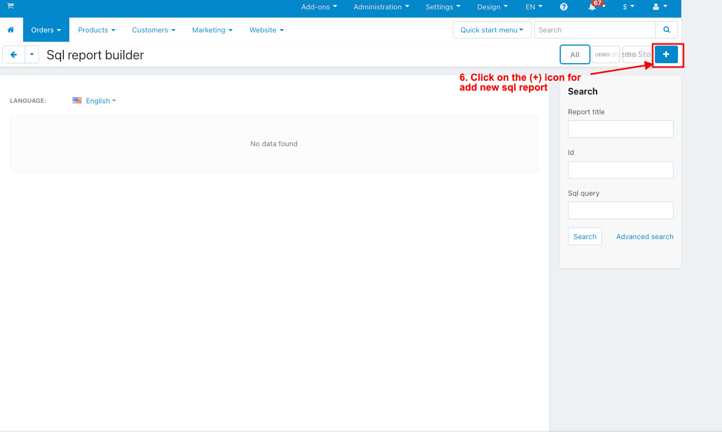The image size is (722, 432).
Task: Open the Advanced search link
Action: click(644, 236)
